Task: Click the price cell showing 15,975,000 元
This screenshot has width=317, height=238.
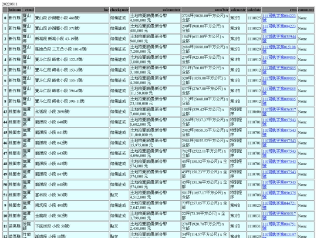Action: [x=155, y=143]
